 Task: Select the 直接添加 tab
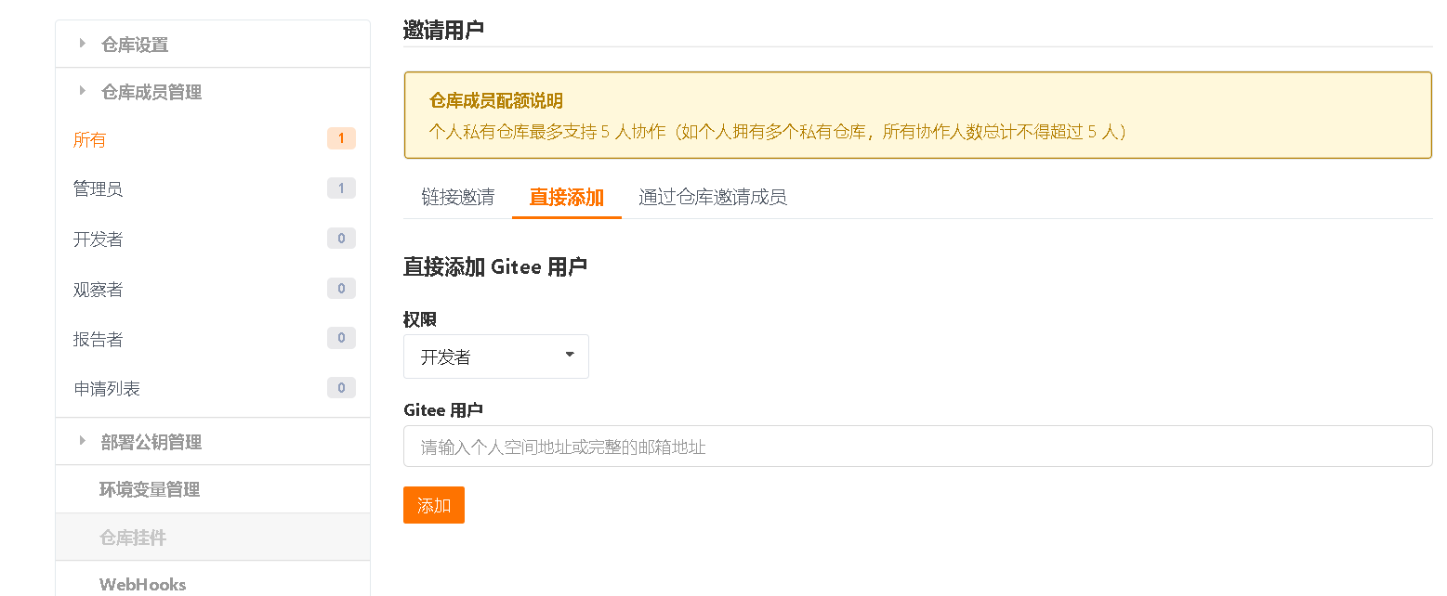coord(567,197)
